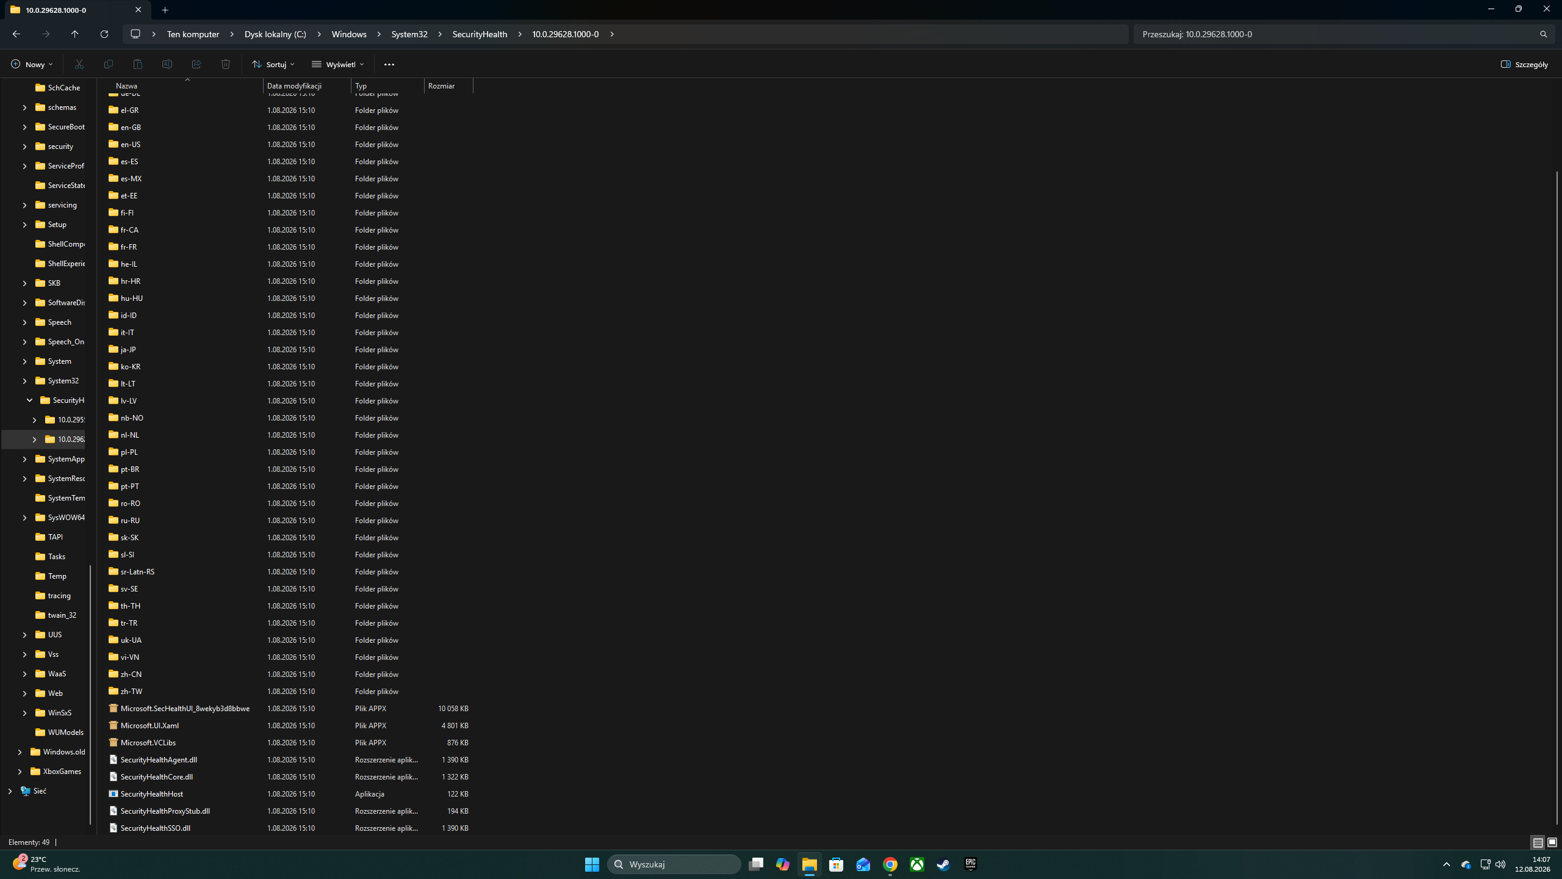Open the Wyświetl view menu

coord(338,64)
